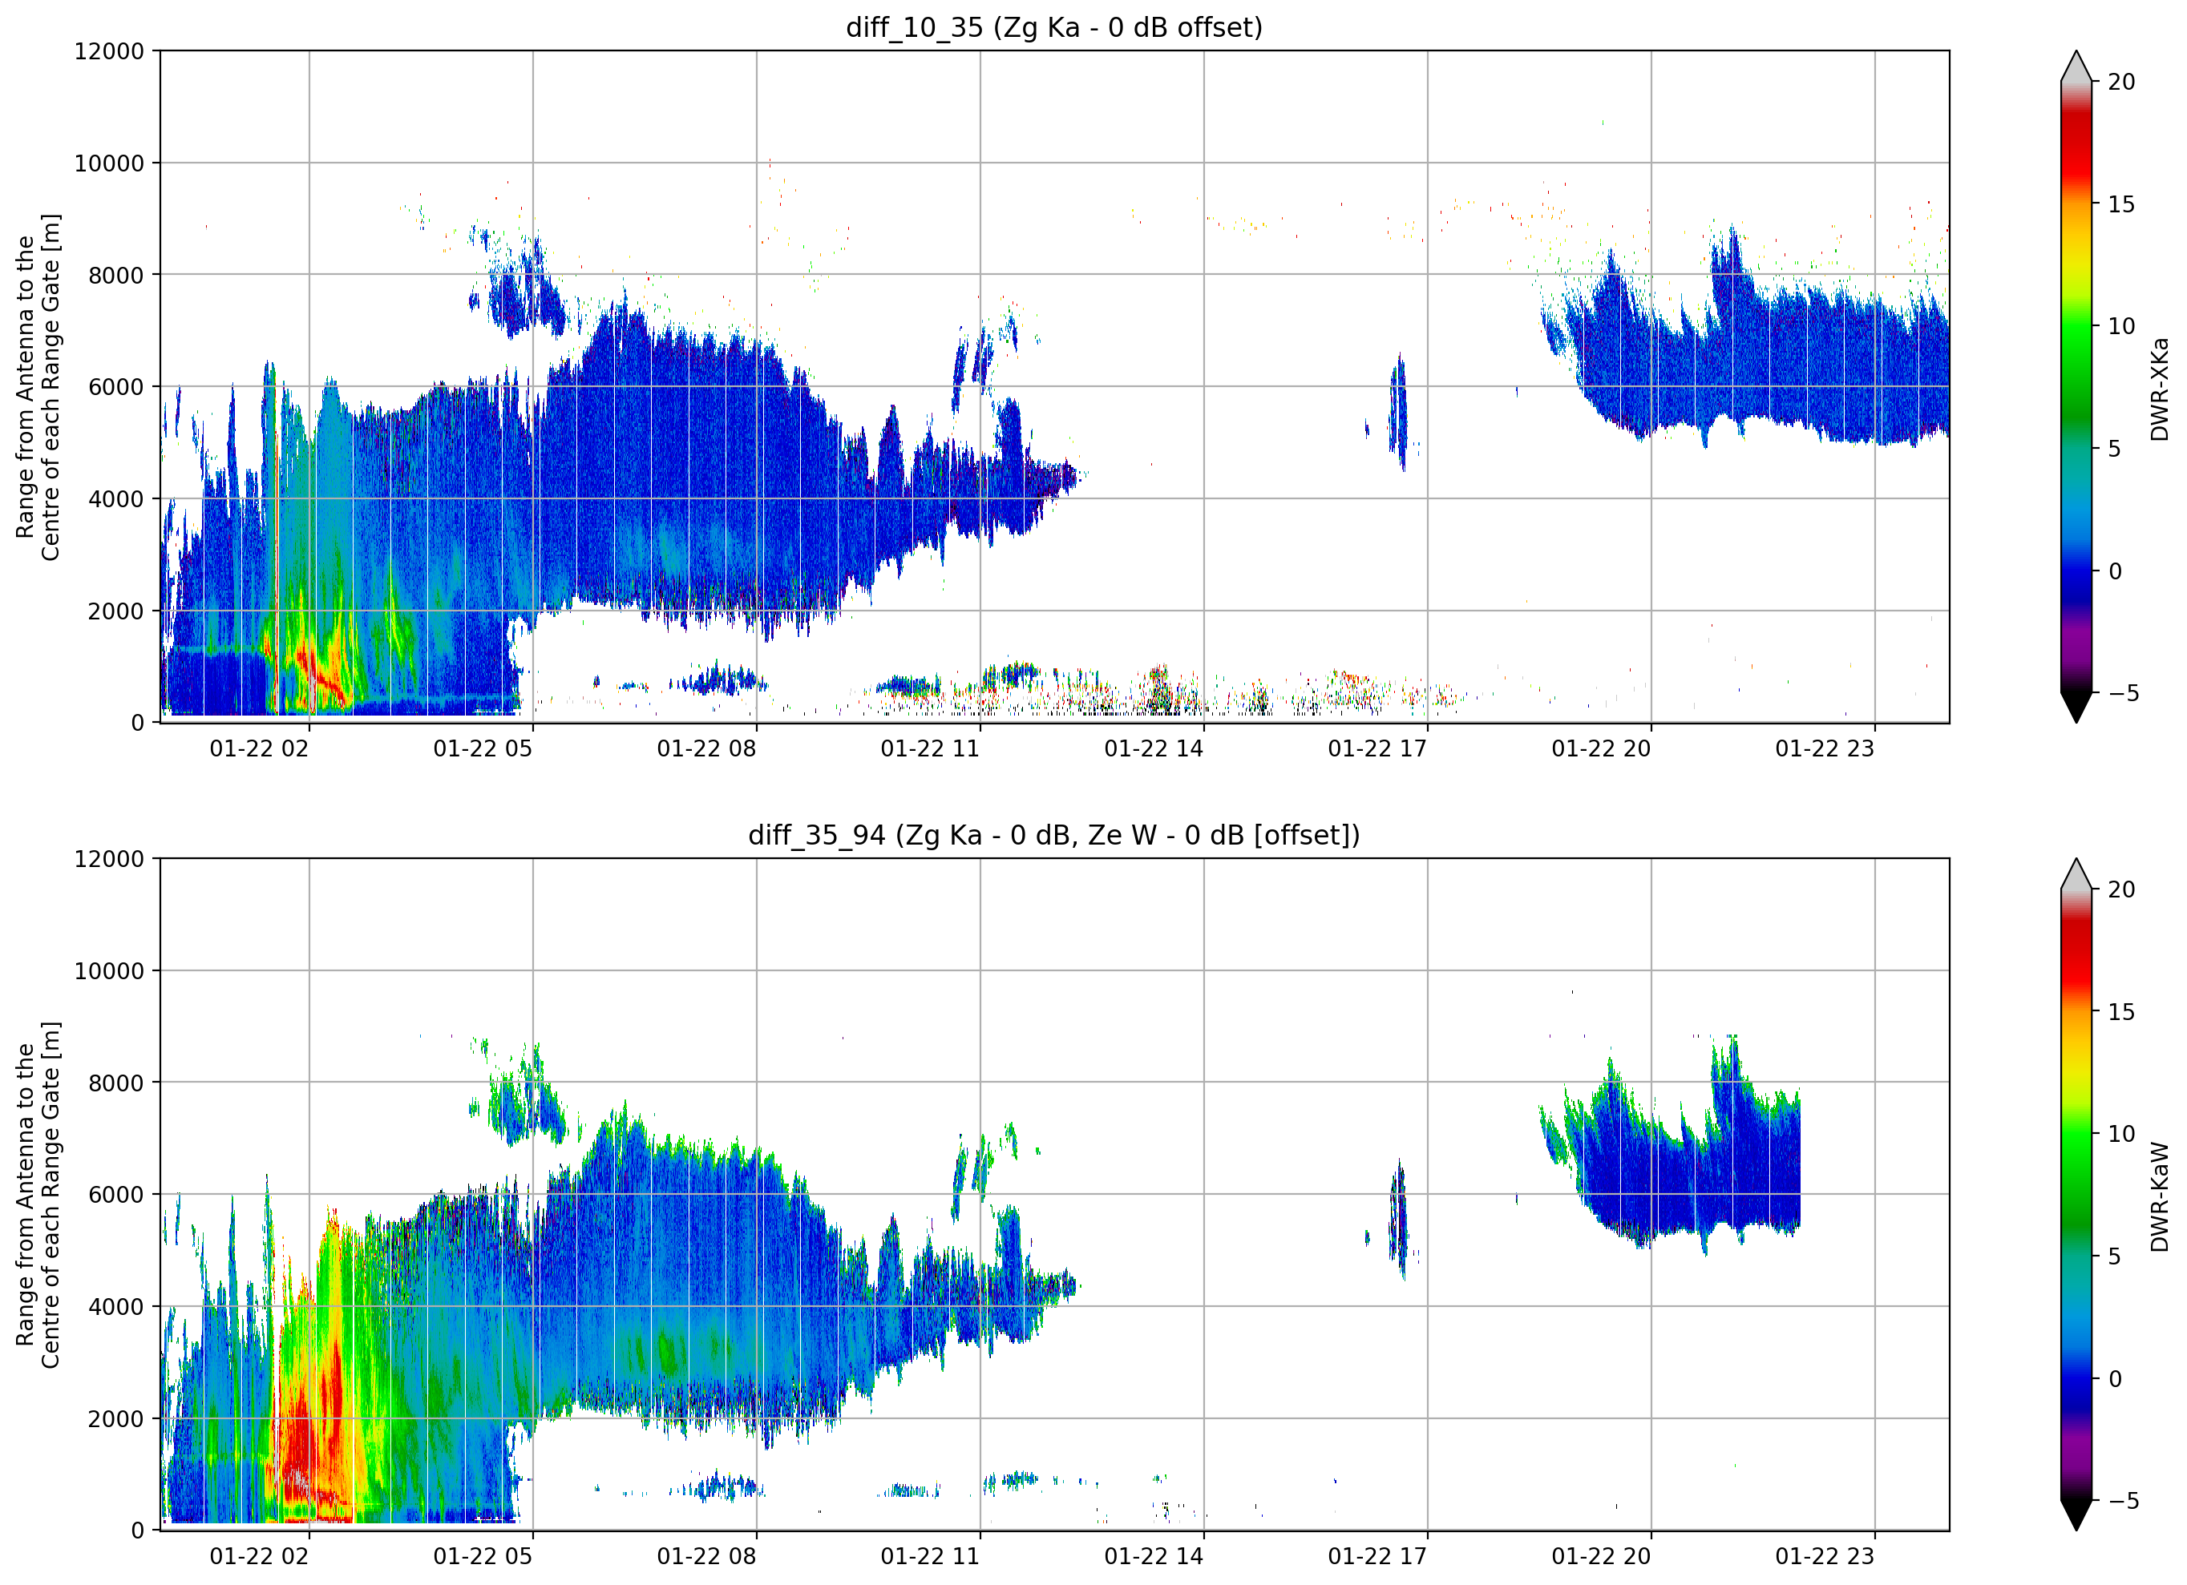Click the bottom plot y-axis tick 12000
Image resolution: width=2187 pixels, height=1585 pixels.
point(109,858)
